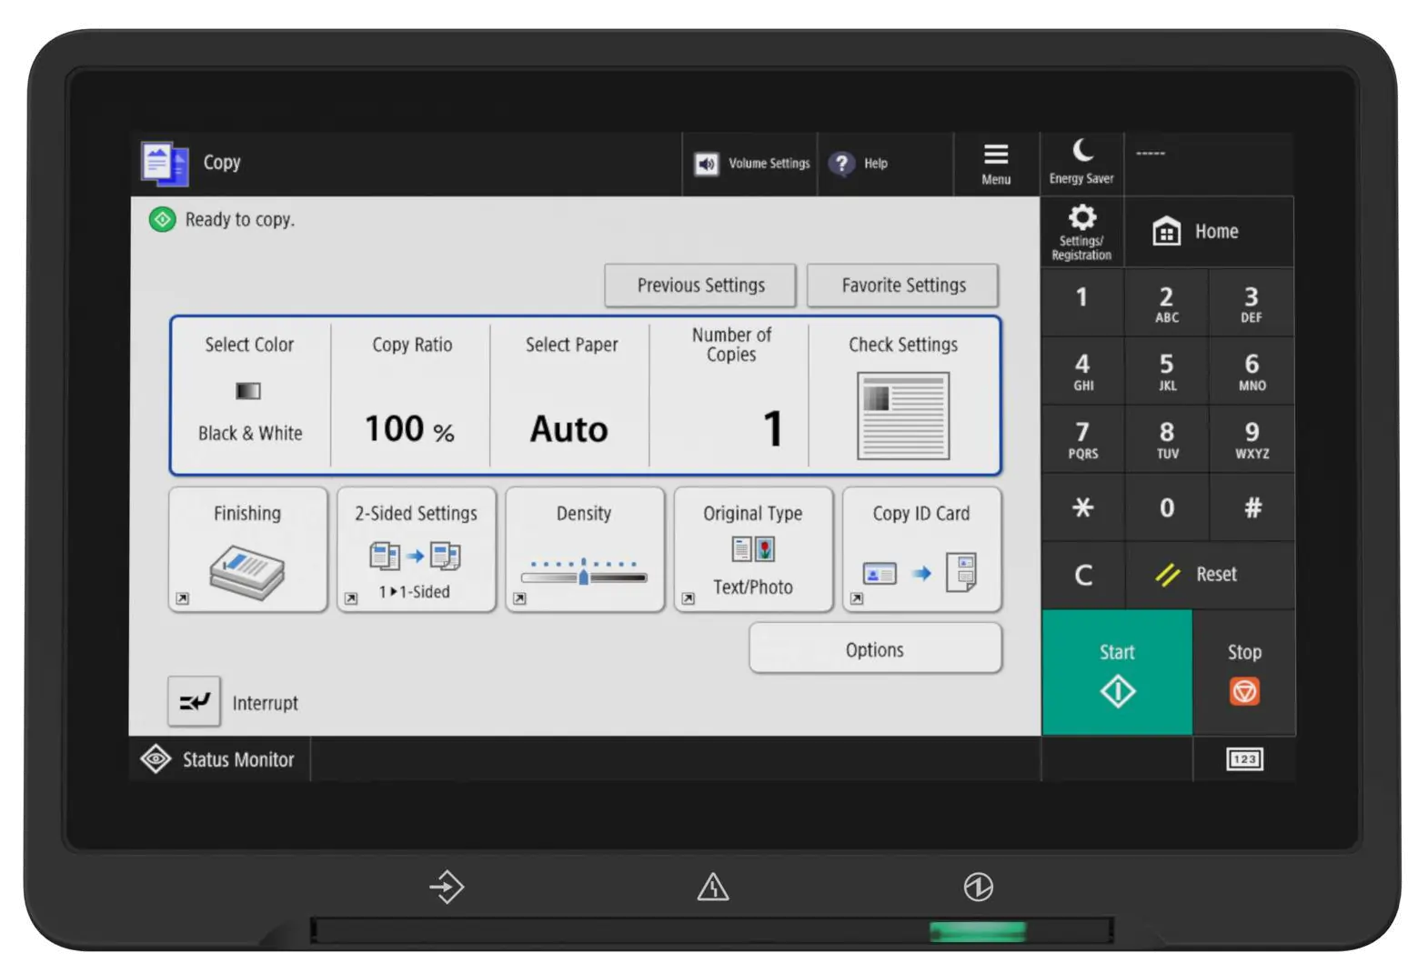1428x973 pixels.
Task: Tap keypad number 6 MNO
Action: click(1252, 371)
